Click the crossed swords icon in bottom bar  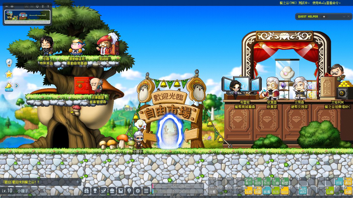[104, 191]
